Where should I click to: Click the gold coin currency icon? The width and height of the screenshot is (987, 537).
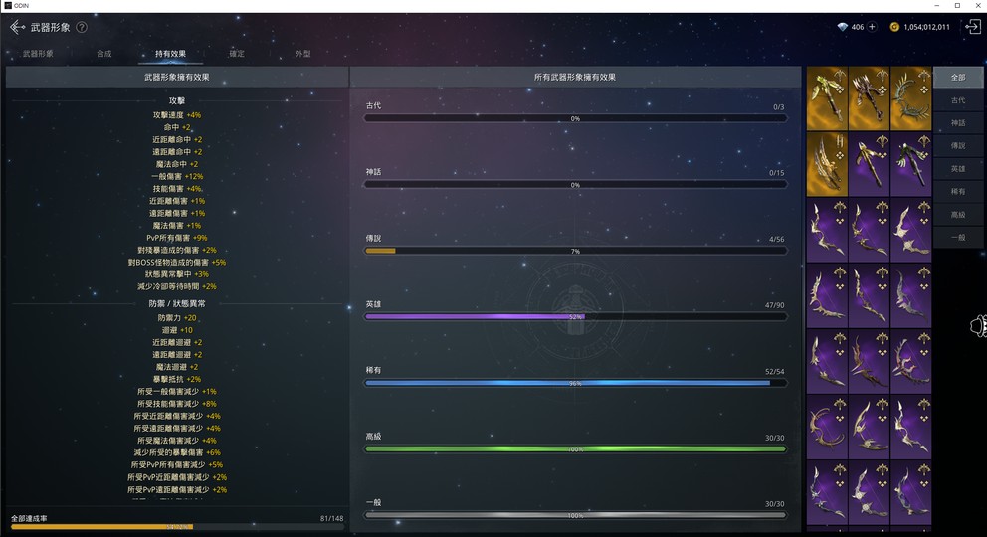click(x=893, y=27)
